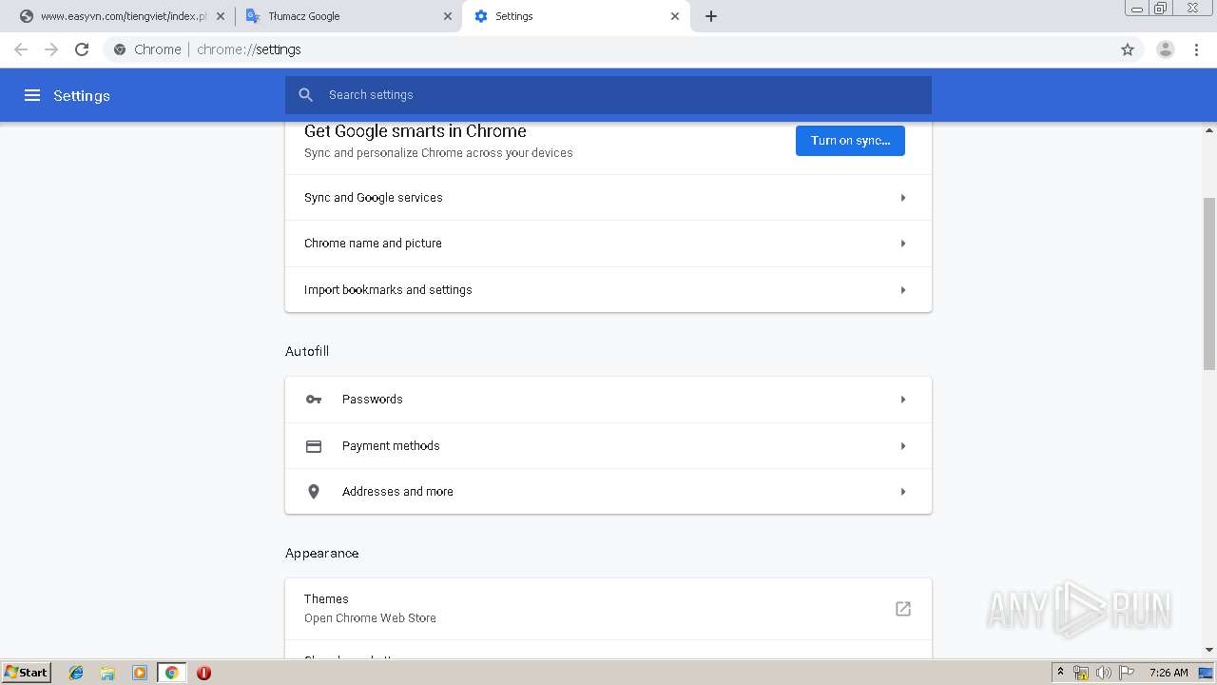Viewport: 1217px width, 685px height.
Task: Click the network tray icon
Action: (1081, 673)
